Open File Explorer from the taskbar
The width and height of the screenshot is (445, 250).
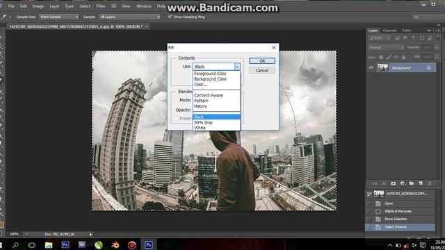coord(49,244)
